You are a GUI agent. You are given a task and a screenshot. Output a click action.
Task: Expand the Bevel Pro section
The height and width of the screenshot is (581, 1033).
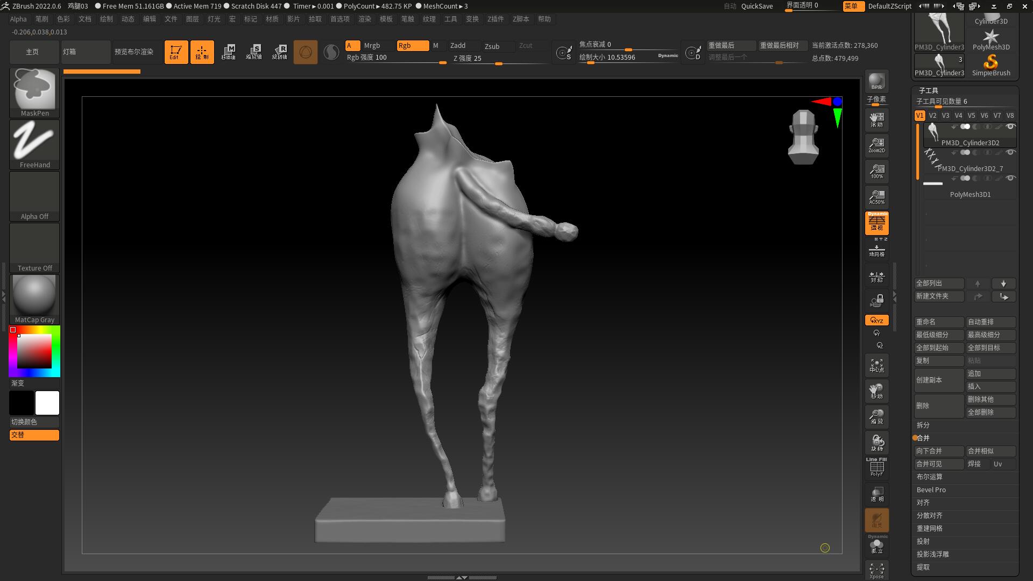click(x=931, y=490)
